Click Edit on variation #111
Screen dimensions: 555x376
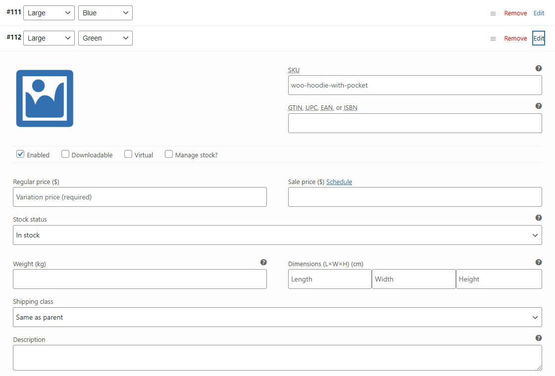pyautogui.click(x=539, y=13)
